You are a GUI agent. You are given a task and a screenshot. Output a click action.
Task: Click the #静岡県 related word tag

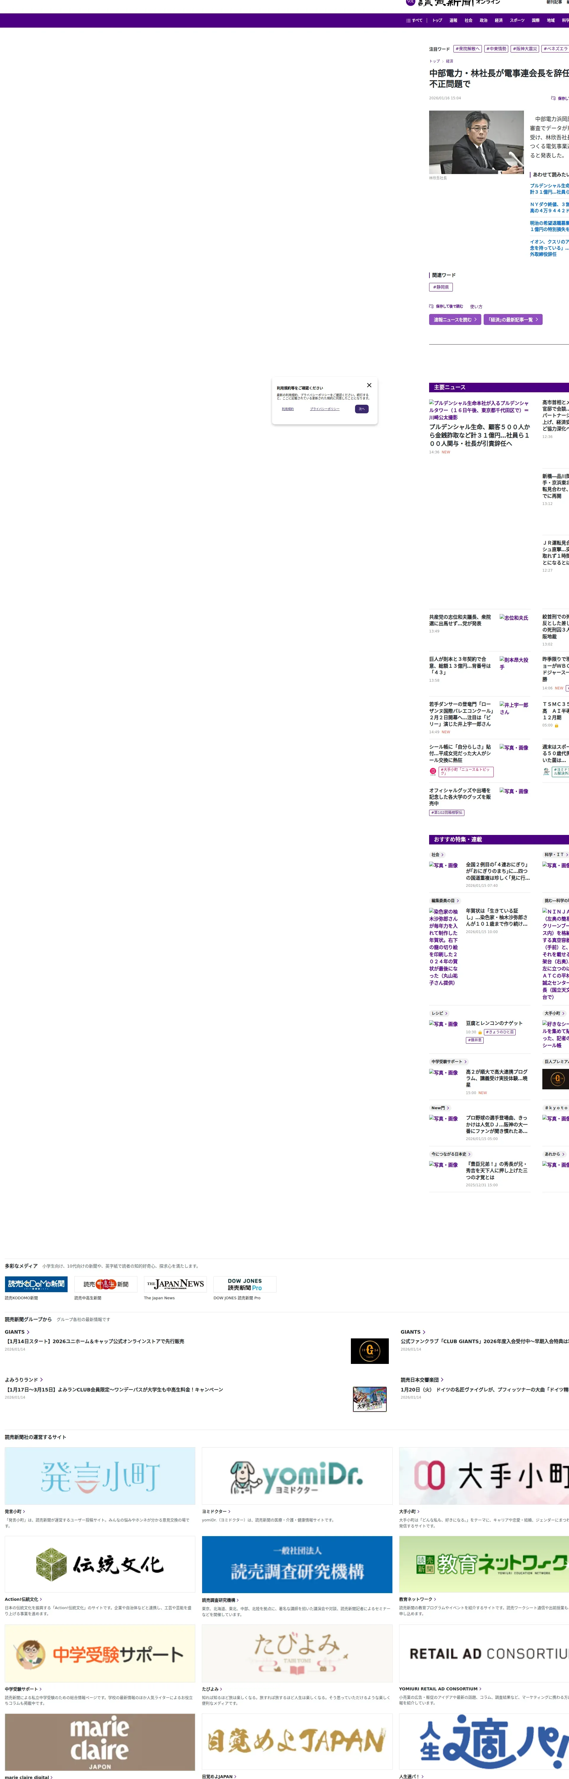(x=441, y=287)
